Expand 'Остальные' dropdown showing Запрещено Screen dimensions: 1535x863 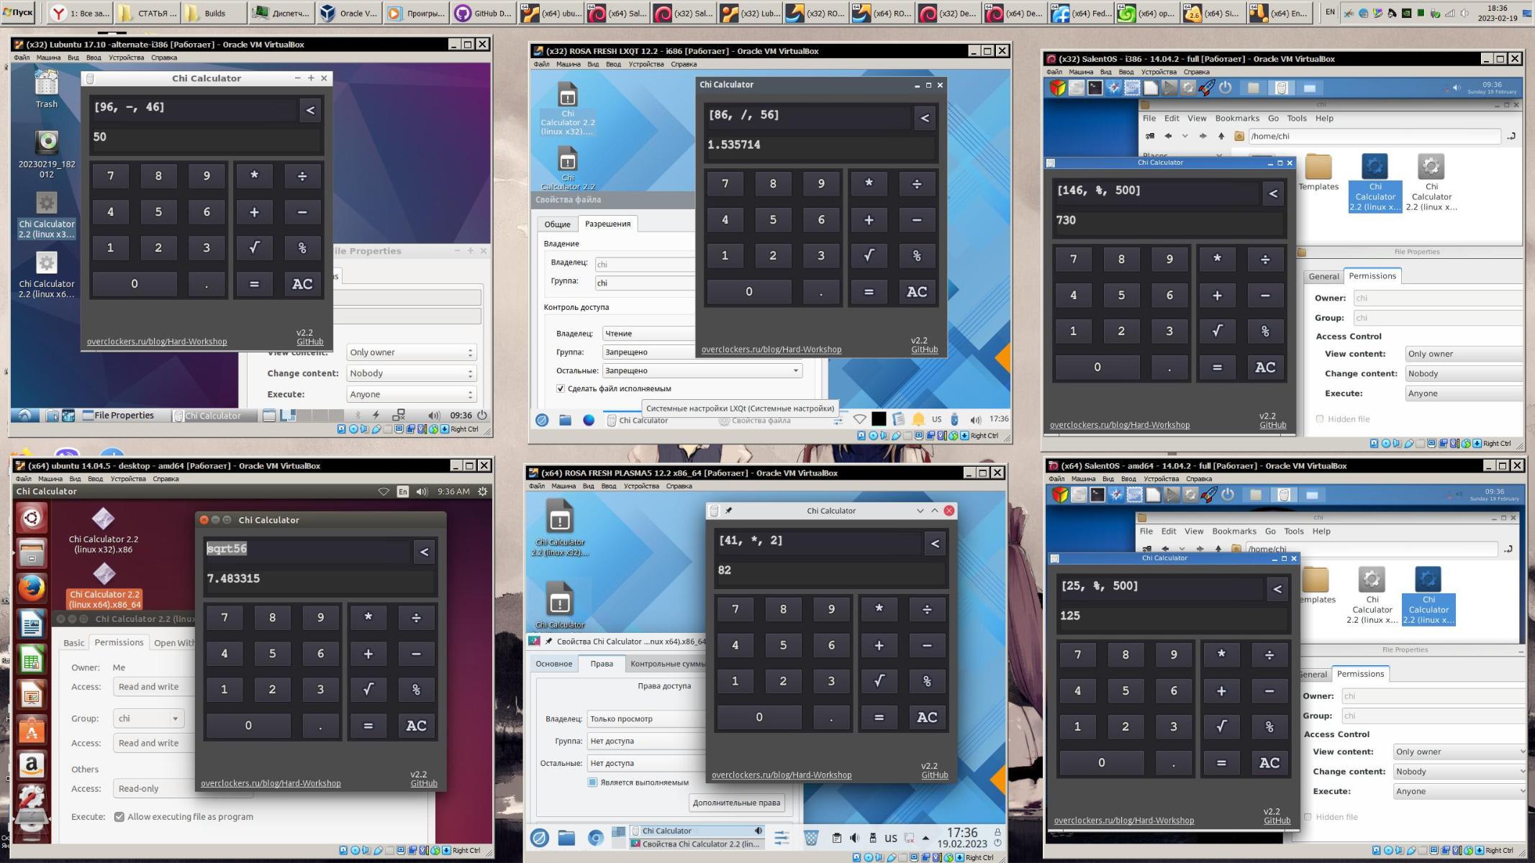pyautogui.click(x=701, y=370)
